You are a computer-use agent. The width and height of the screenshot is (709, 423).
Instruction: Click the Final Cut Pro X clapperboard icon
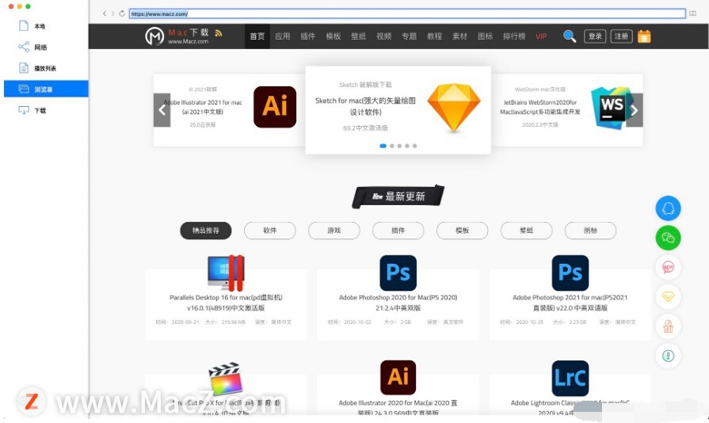226,378
